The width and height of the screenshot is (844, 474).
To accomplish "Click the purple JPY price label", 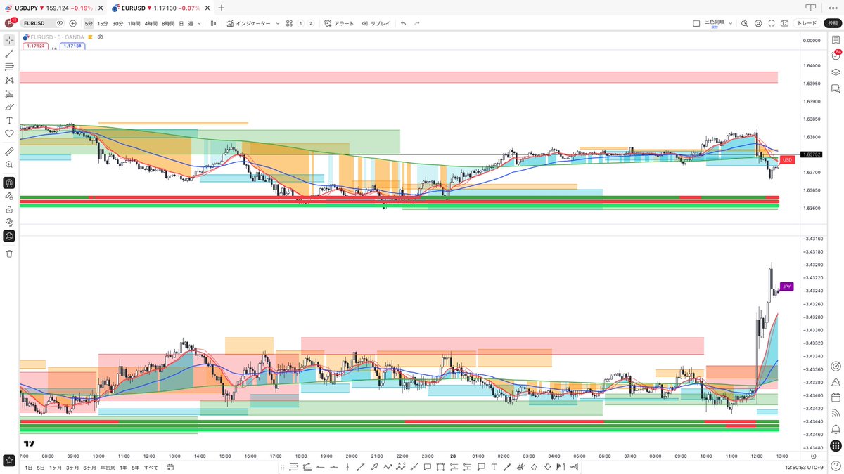I will pos(787,287).
